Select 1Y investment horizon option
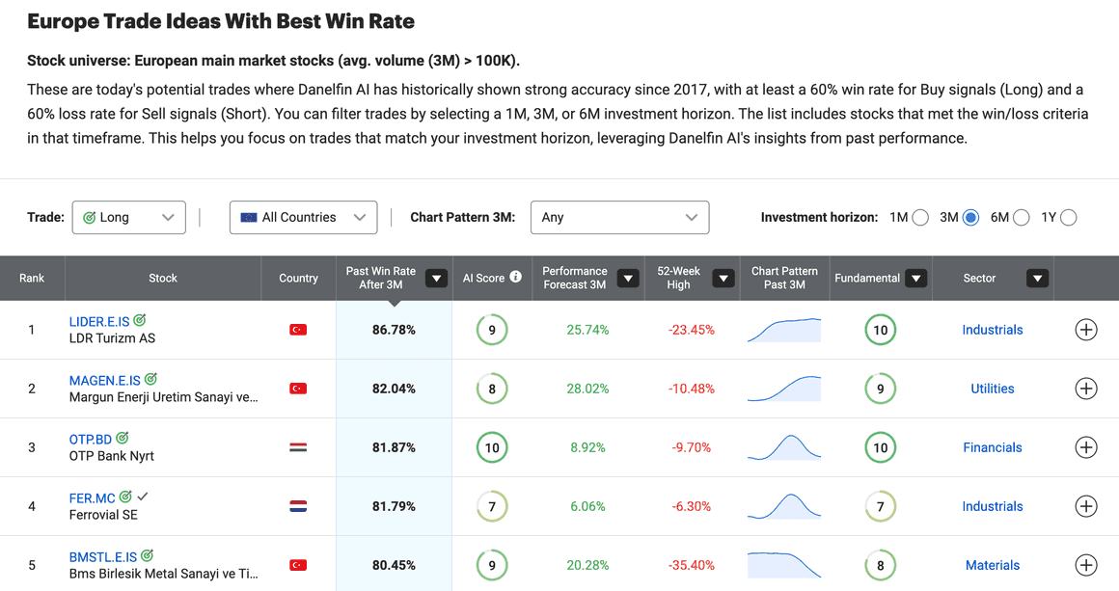 tap(1068, 218)
